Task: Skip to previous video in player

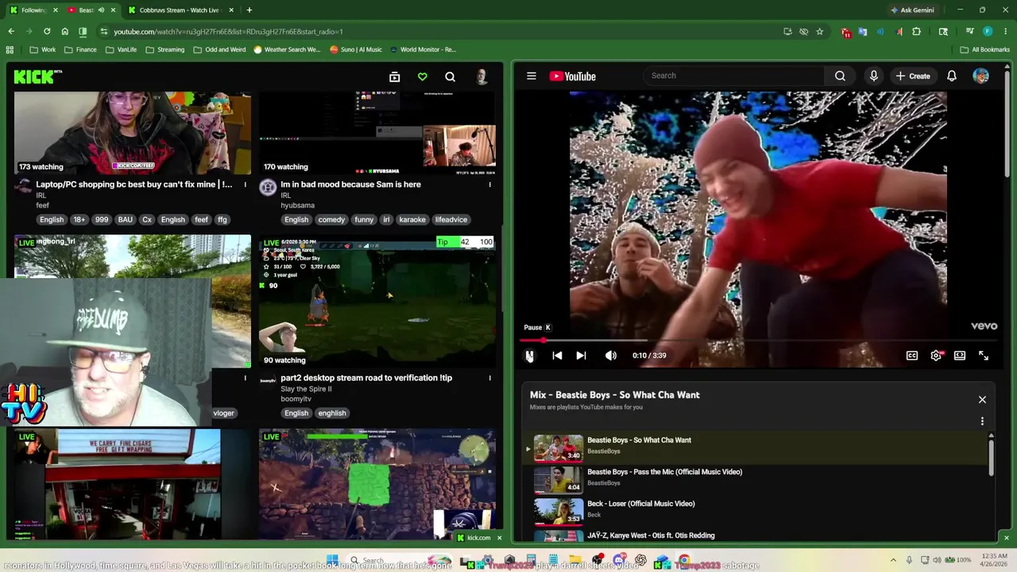Action: tap(557, 356)
